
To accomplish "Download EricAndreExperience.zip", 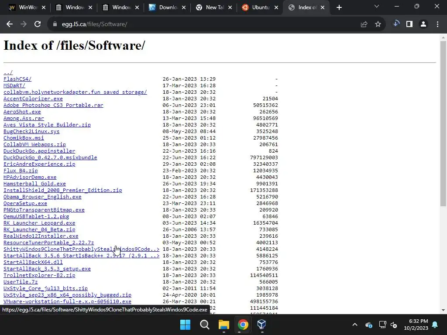I will (39, 164).
